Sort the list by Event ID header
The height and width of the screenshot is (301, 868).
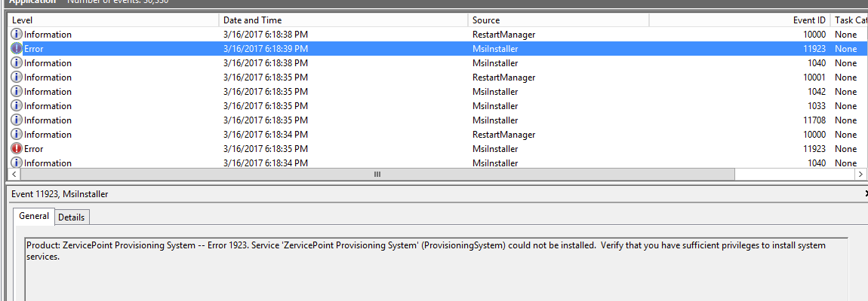[808, 20]
